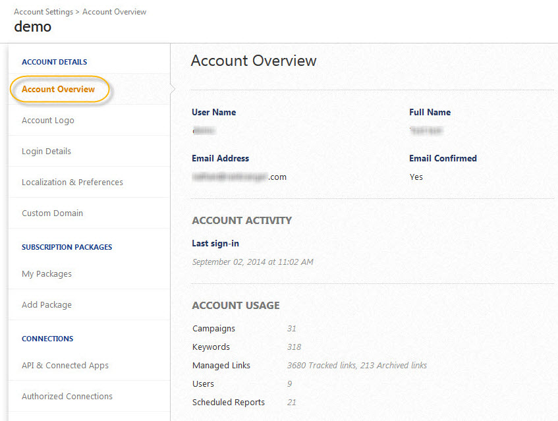
Task: Click the blurred email address value
Action: [239, 177]
